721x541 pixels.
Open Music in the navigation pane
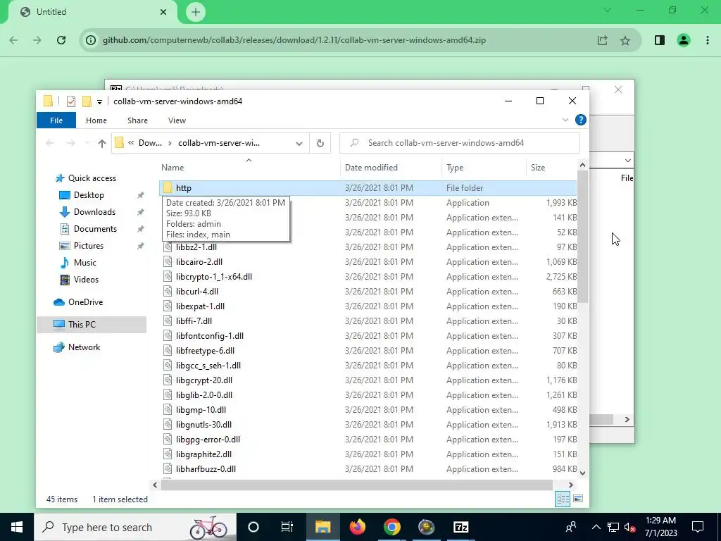click(x=84, y=263)
